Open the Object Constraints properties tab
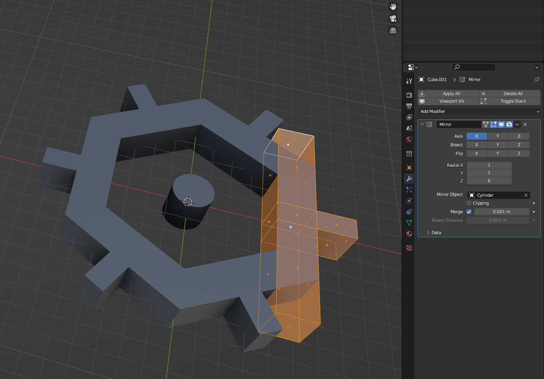The width and height of the screenshot is (544, 379). (x=409, y=212)
